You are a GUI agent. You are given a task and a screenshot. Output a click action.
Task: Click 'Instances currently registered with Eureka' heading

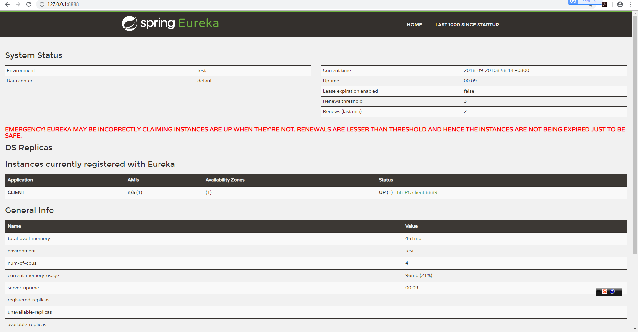[90, 164]
